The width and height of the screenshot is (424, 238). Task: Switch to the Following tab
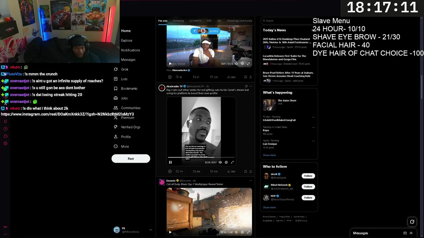[178, 21]
